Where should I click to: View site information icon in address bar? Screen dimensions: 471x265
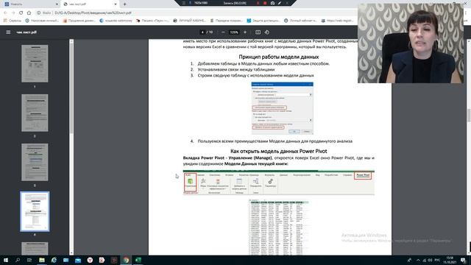39,13
